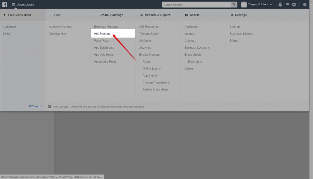Open the hamburger menu icon beside Asset Library
Viewport: 313px width, 179px height.
pos(13,5)
